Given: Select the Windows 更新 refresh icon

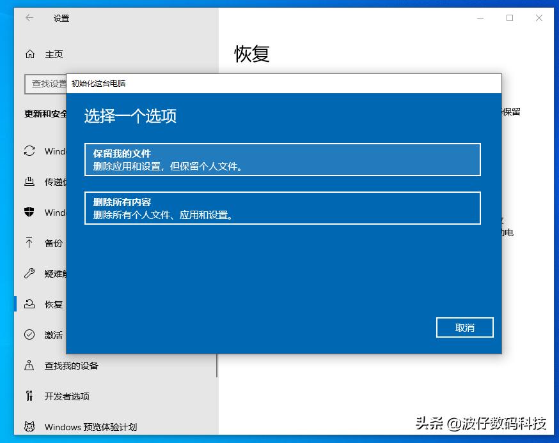Looking at the screenshot, I should [x=30, y=151].
